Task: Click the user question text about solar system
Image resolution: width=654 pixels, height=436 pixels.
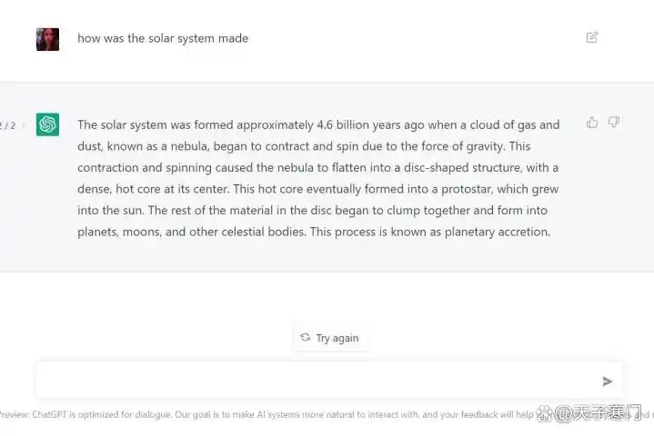Action: pos(163,38)
